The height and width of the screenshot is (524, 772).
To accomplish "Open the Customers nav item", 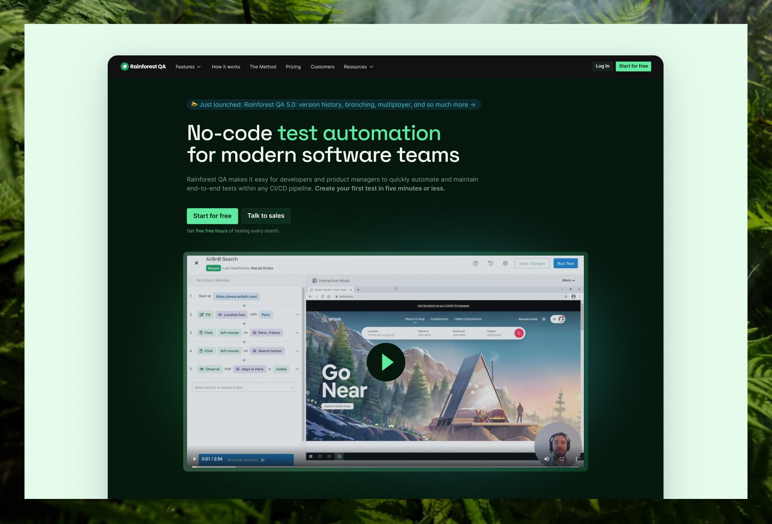I will tap(322, 67).
